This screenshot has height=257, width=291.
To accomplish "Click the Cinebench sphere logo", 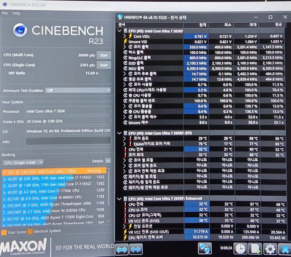I will click(x=20, y=30).
